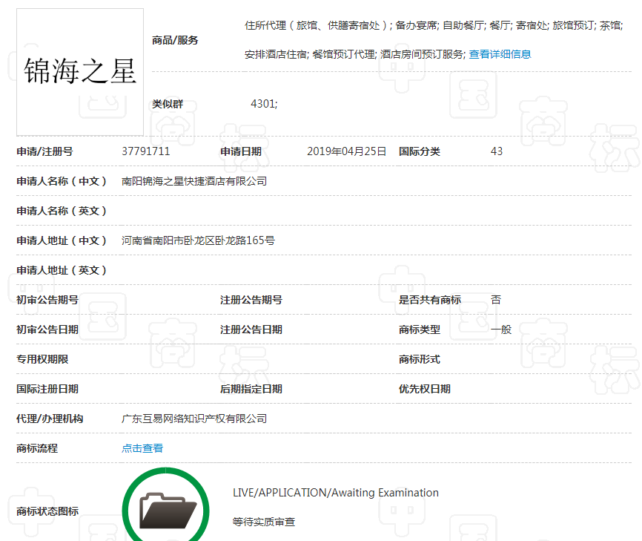Click the application date 2019年04月25日
Viewport: 642px width, 541px height.
[346, 151]
